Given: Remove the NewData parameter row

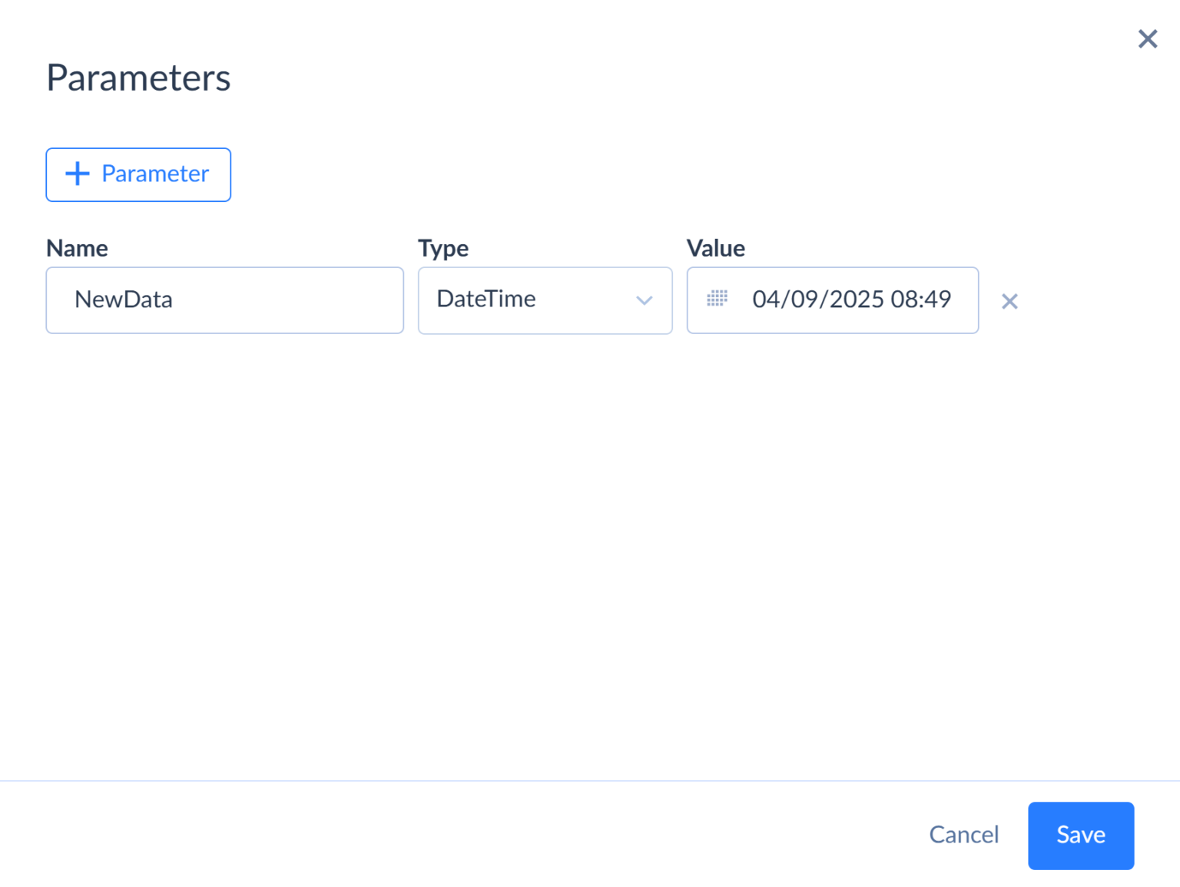Looking at the screenshot, I should point(1009,301).
